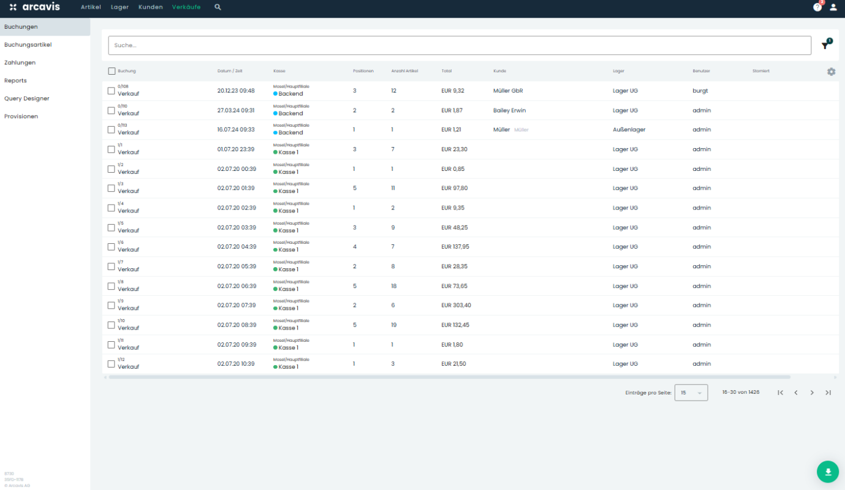Go to the next page of results
The height and width of the screenshot is (490, 845).
[812, 393]
